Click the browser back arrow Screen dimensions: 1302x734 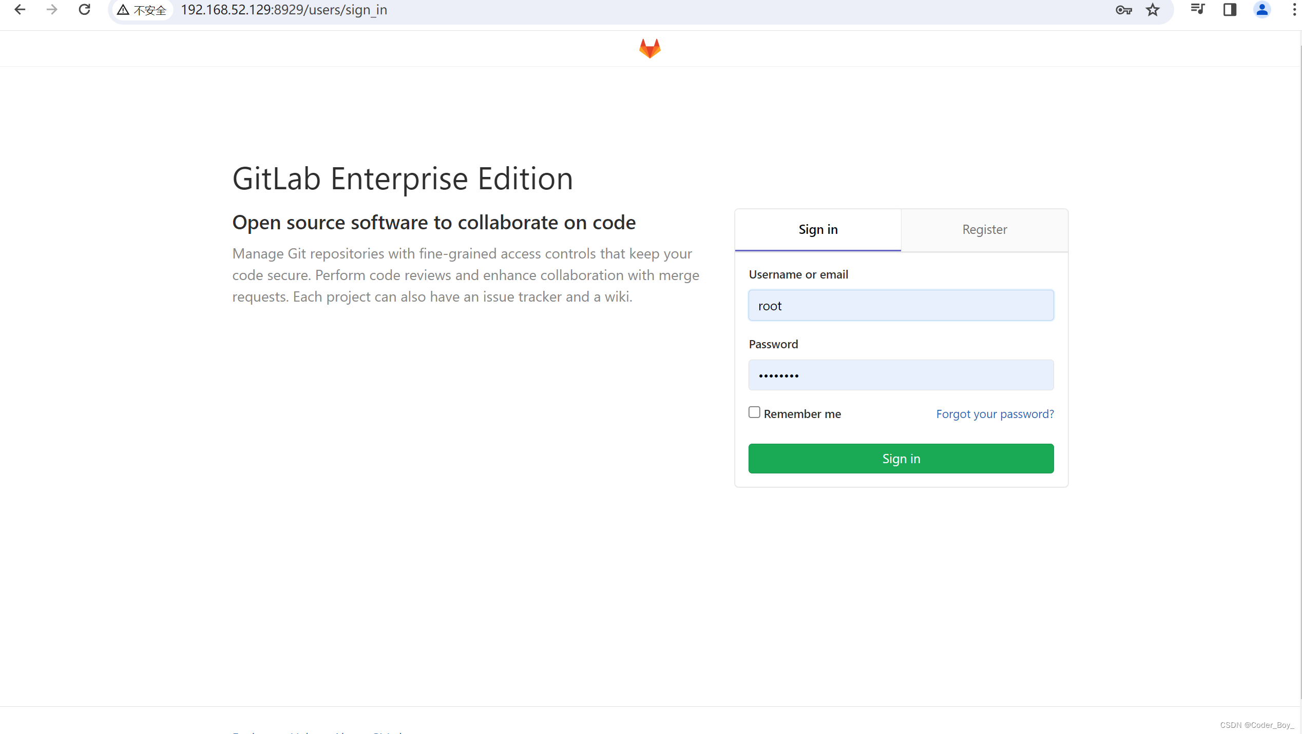(x=20, y=10)
